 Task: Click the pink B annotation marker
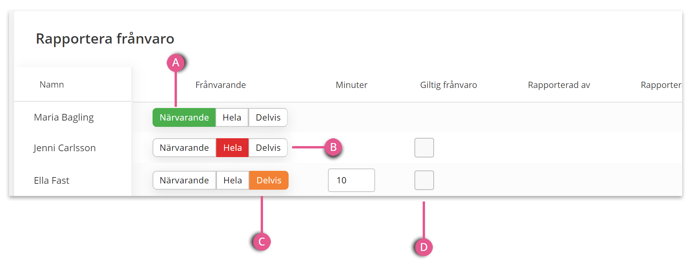(333, 147)
